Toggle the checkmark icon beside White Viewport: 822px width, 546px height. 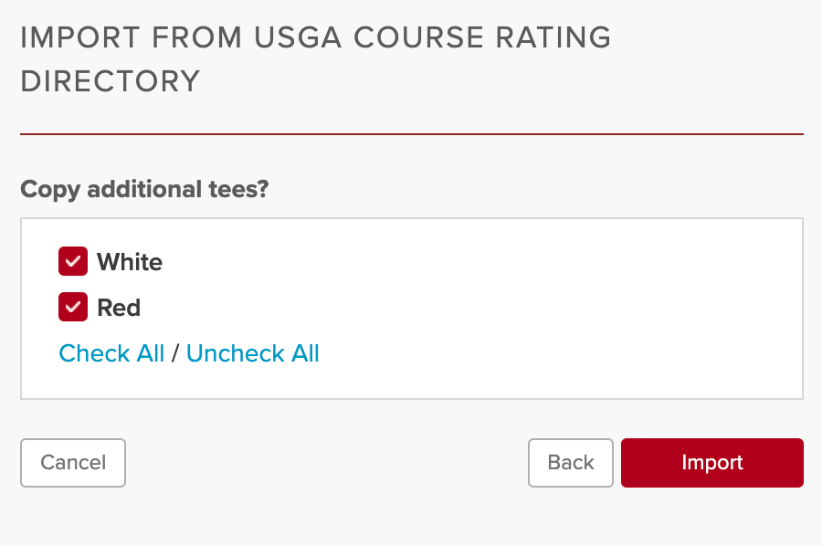(x=73, y=261)
